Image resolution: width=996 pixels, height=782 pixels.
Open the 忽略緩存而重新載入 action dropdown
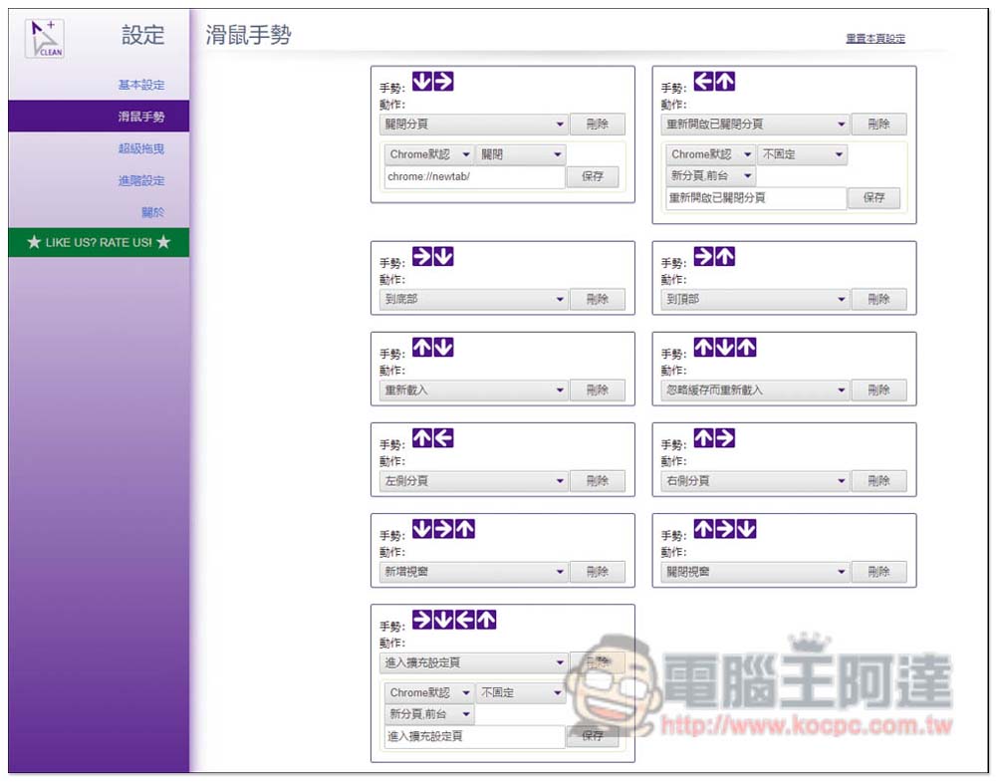click(755, 391)
